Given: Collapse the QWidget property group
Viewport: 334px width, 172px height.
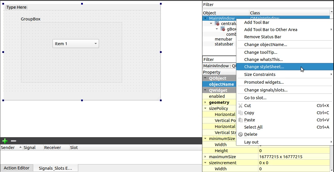Looking at the screenshot, I should click(205, 90).
